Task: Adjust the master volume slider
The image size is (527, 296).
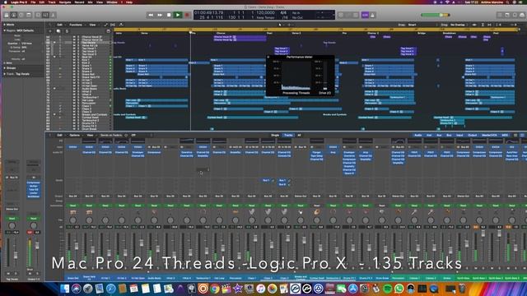Action: click(436, 15)
